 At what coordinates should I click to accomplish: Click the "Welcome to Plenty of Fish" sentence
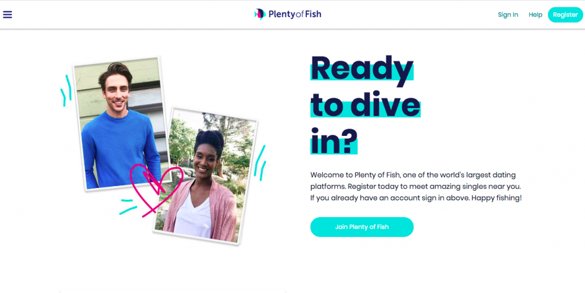[355, 175]
